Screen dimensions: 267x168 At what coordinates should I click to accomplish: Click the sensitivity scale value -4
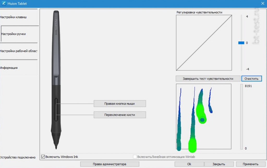(247, 69)
